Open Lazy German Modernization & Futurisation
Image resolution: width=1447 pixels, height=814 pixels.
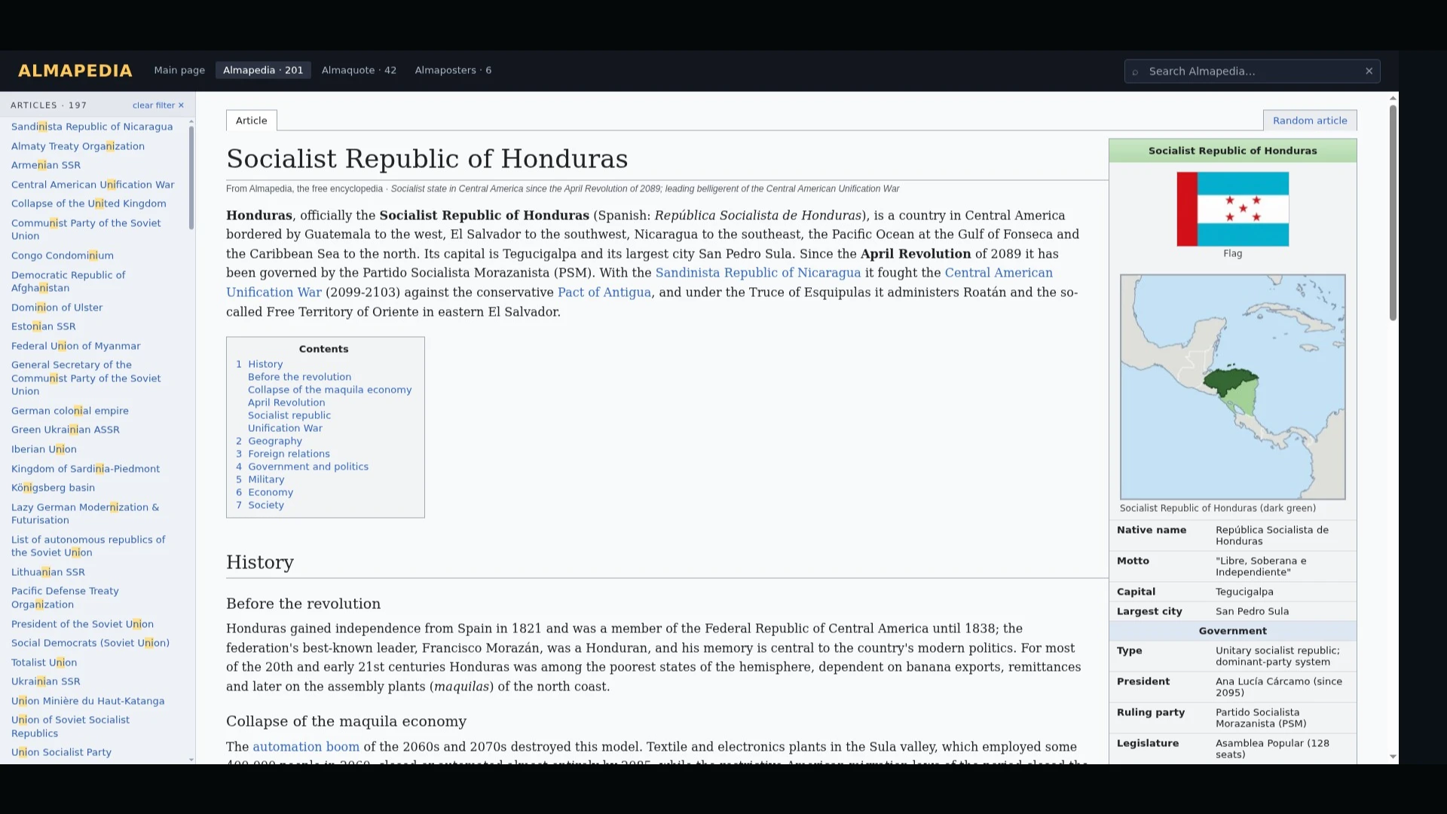(x=85, y=513)
